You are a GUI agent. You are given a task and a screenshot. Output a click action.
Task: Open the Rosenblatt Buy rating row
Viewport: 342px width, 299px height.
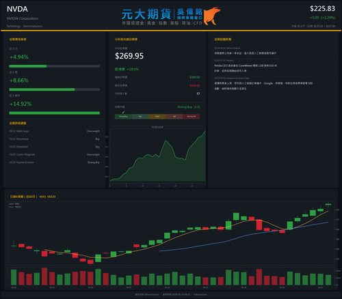click(x=55, y=147)
